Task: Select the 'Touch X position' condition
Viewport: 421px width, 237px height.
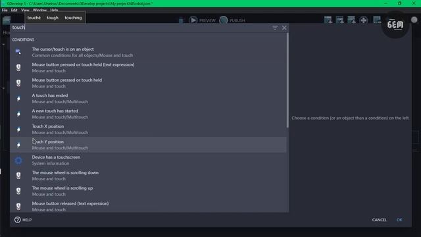Action: tap(148, 129)
